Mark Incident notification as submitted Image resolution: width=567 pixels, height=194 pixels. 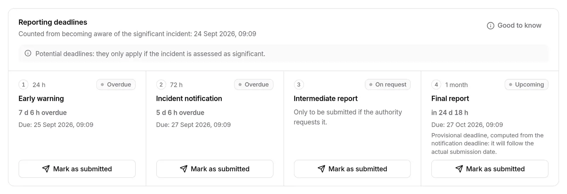[215, 169]
